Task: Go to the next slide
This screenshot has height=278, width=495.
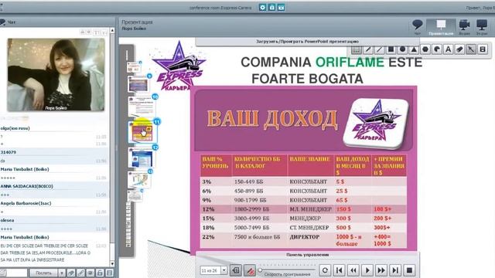Action: (381, 270)
